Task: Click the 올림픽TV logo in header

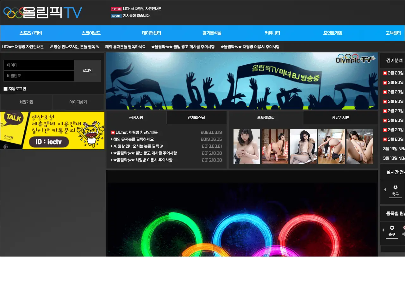Action: point(43,13)
